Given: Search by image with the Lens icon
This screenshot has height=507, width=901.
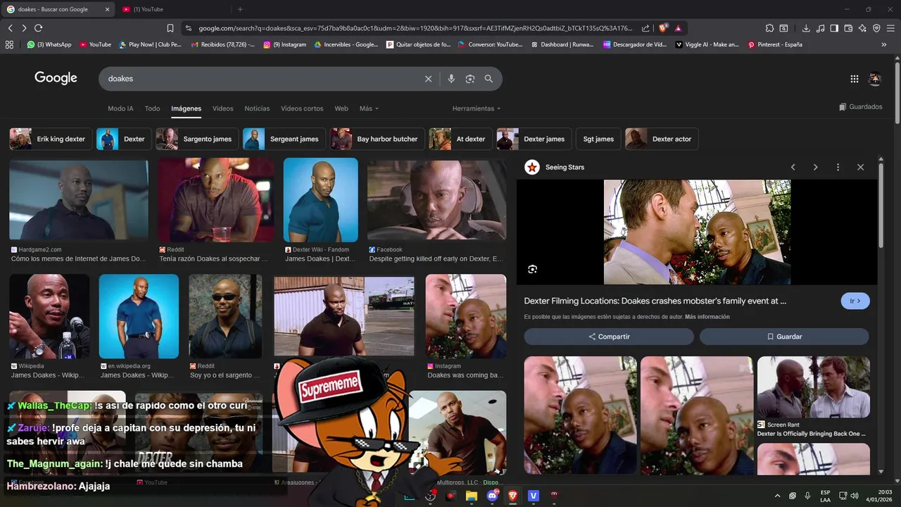Looking at the screenshot, I should point(470,79).
